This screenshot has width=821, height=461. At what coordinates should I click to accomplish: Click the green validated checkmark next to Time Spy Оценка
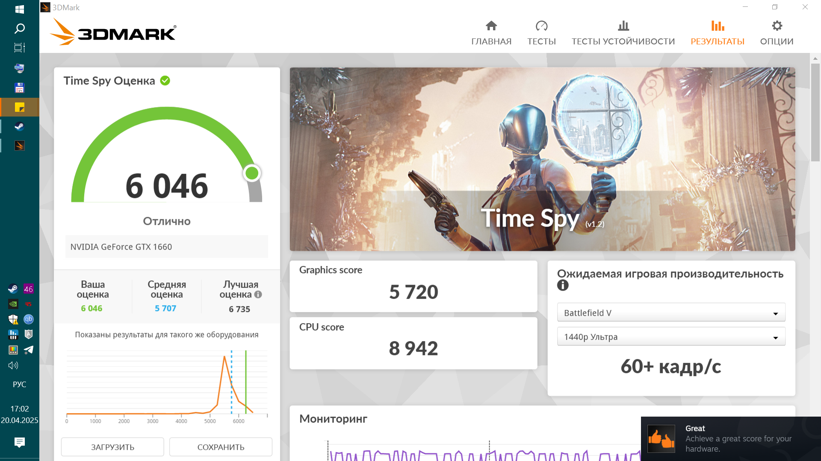coord(165,81)
